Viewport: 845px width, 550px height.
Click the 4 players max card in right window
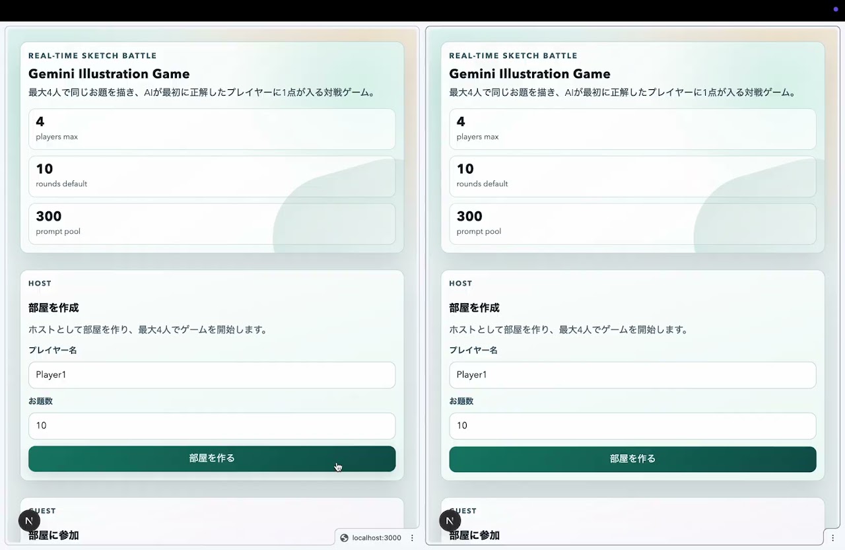point(632,129)
